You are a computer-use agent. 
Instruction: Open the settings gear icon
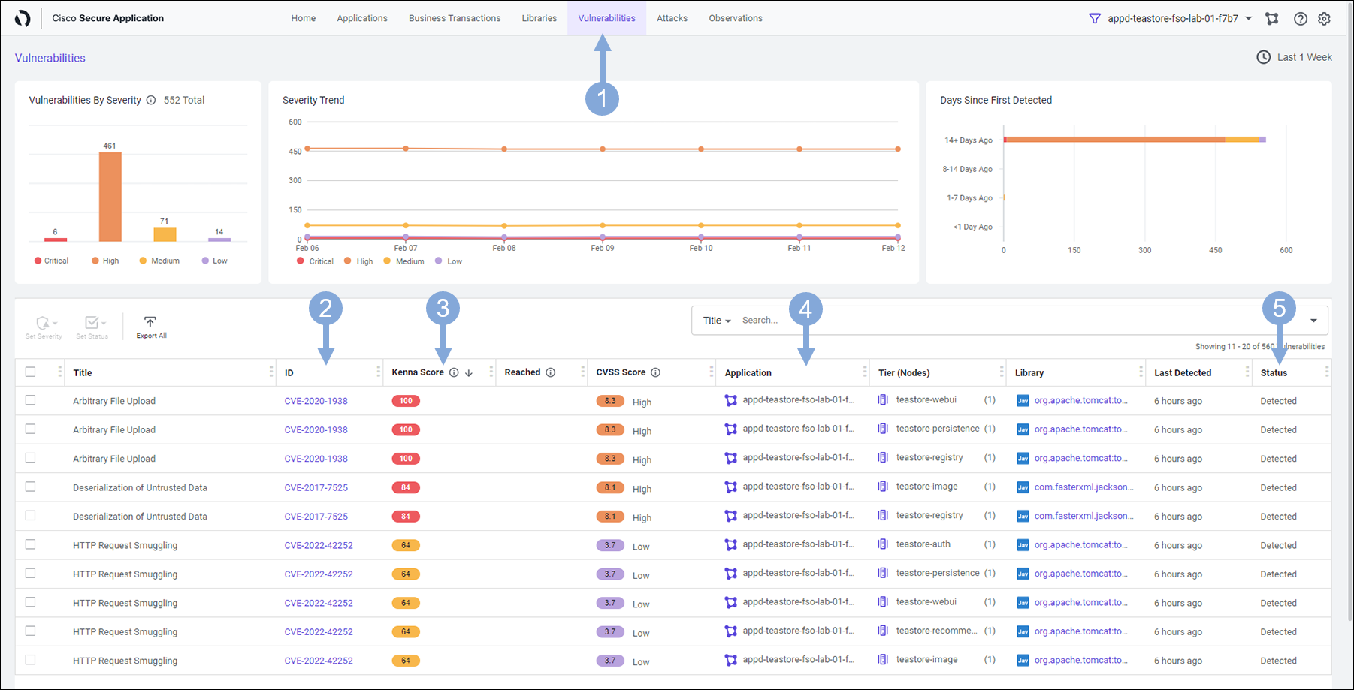coord(1324,19)
